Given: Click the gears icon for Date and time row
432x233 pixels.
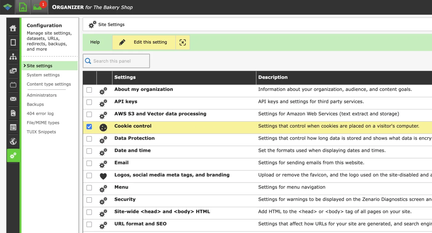Looking at the screenshot, I should point(103,152).
